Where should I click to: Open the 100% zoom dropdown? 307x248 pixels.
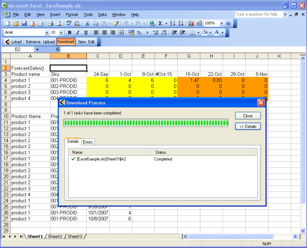coord(221,24)
